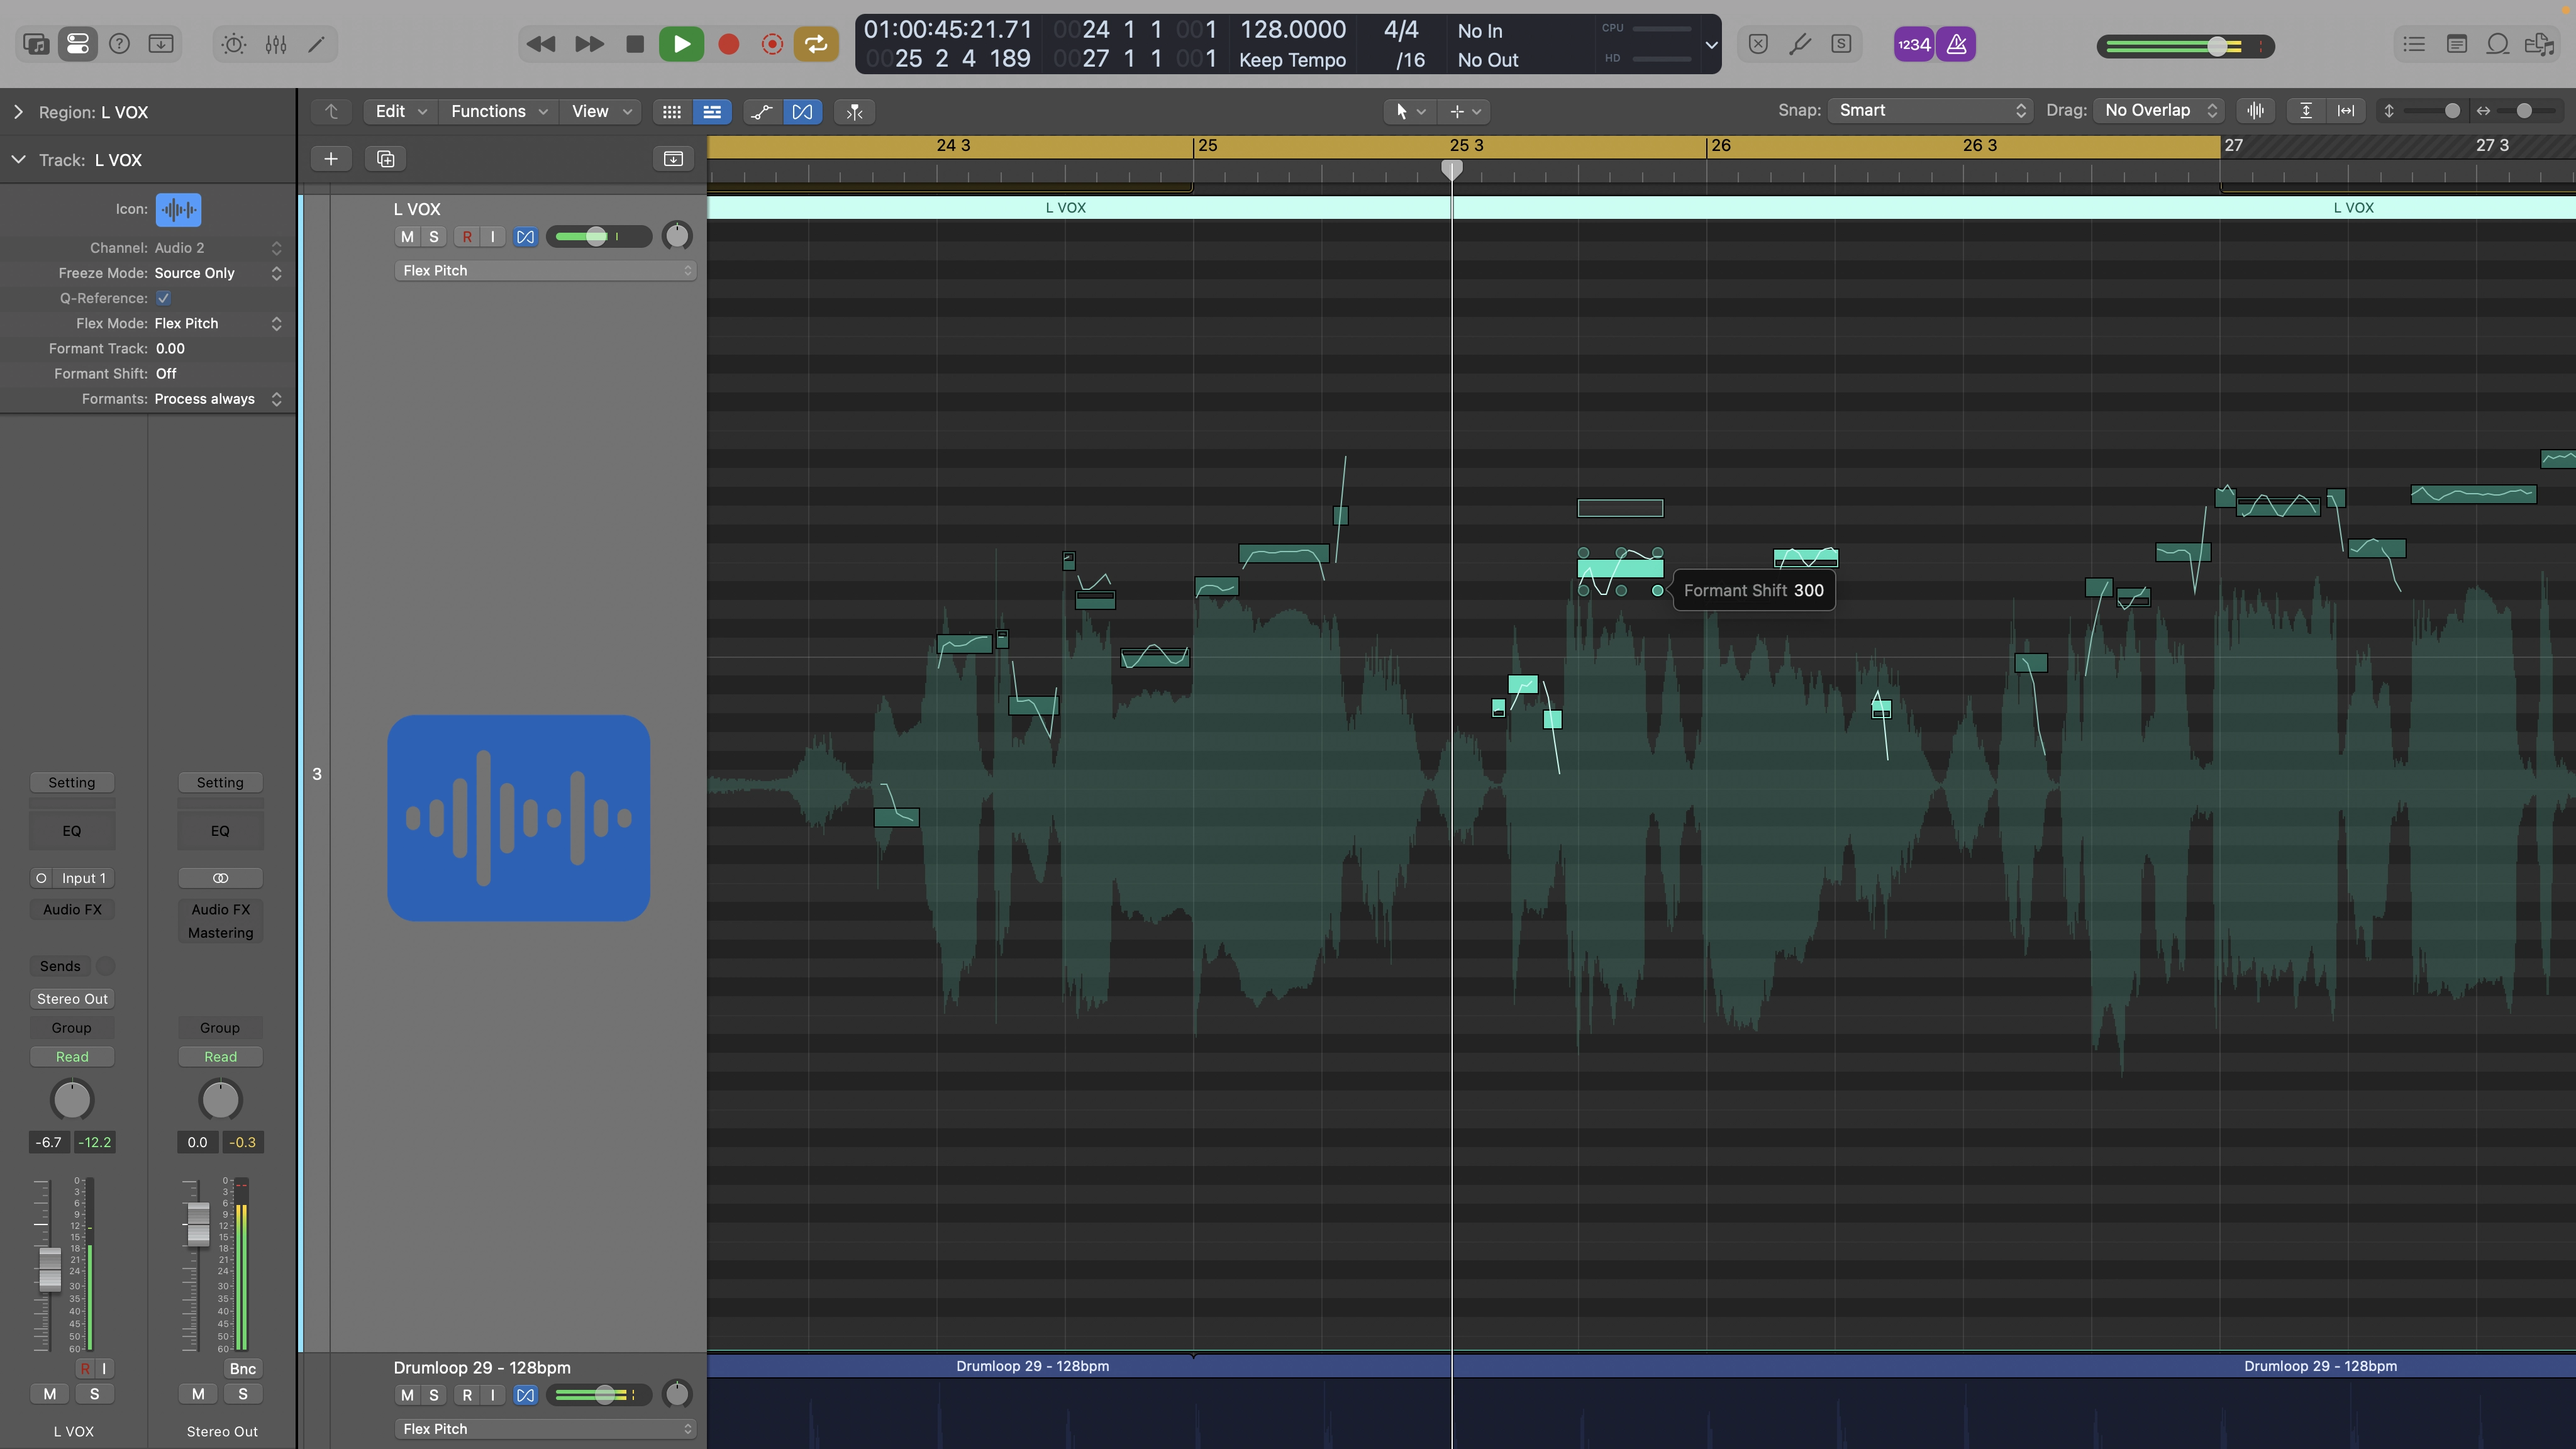Toggle the vertical auto zoom button
Viewport: 2576px width, 1449px height.
2306,111
